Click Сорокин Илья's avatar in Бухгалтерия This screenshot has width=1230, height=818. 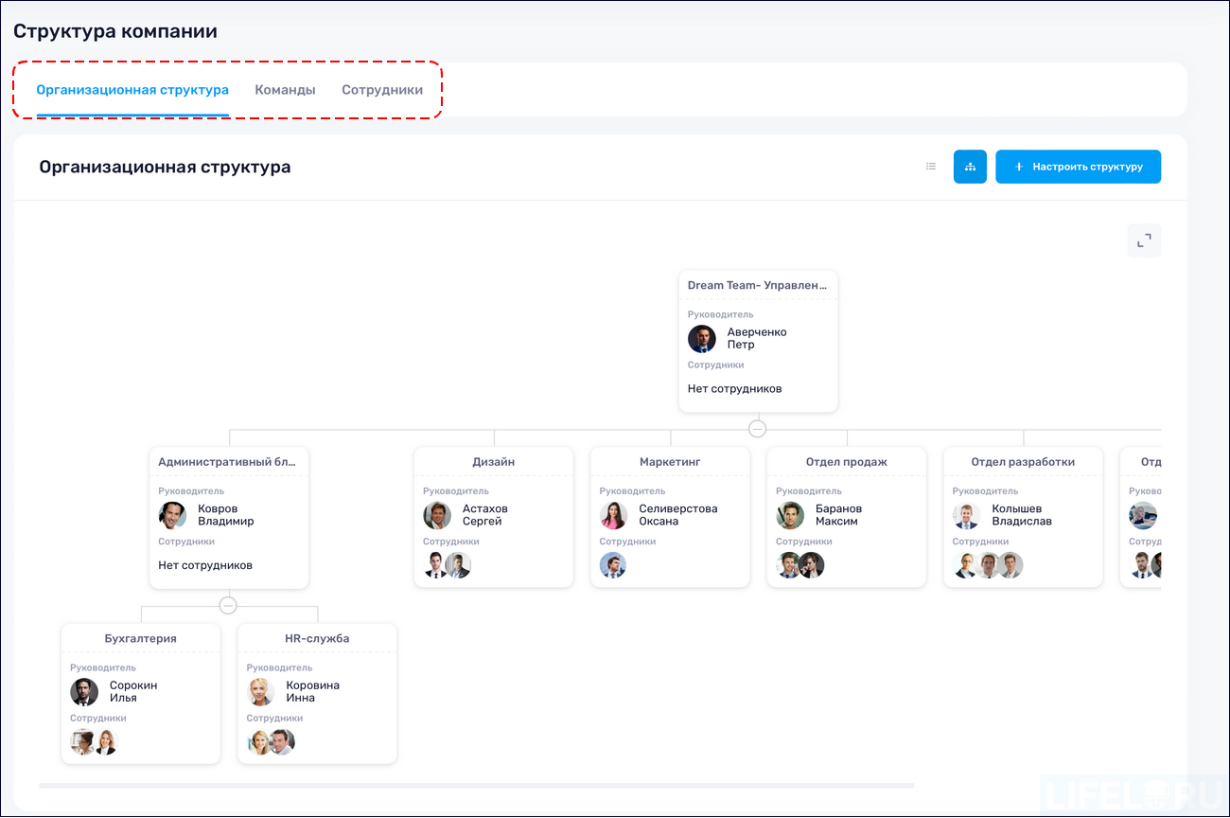tap(84, 692)
